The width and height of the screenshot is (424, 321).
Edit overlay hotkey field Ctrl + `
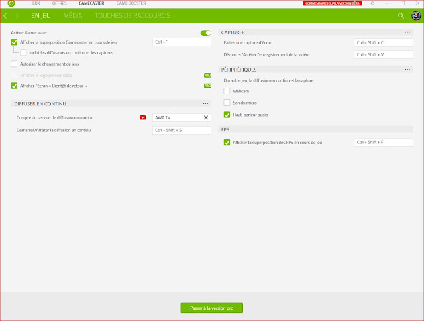[182, 42]
